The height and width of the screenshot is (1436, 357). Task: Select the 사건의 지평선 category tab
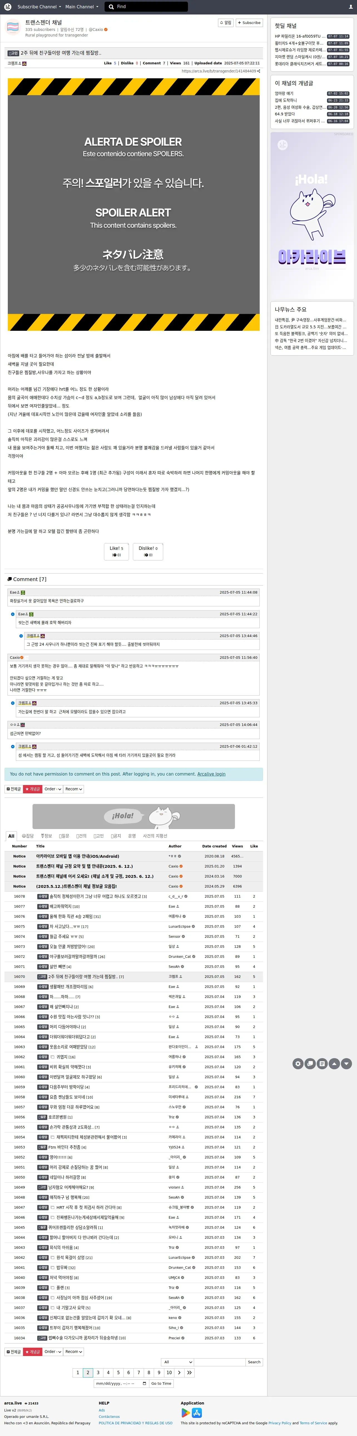click(155, 836)
